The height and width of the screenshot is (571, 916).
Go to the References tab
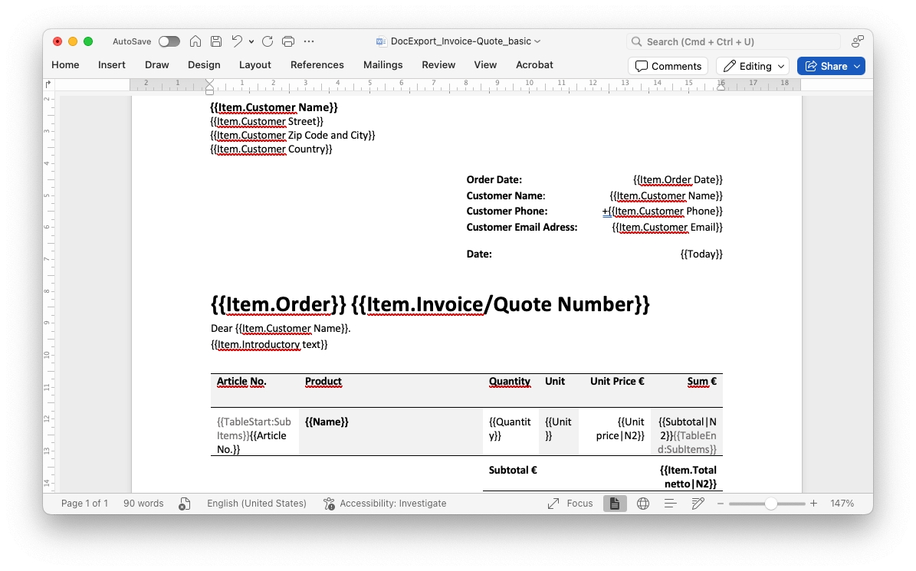tap(317, 65)
